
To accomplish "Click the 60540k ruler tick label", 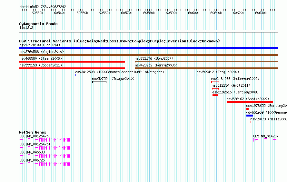I will point(60,13).
